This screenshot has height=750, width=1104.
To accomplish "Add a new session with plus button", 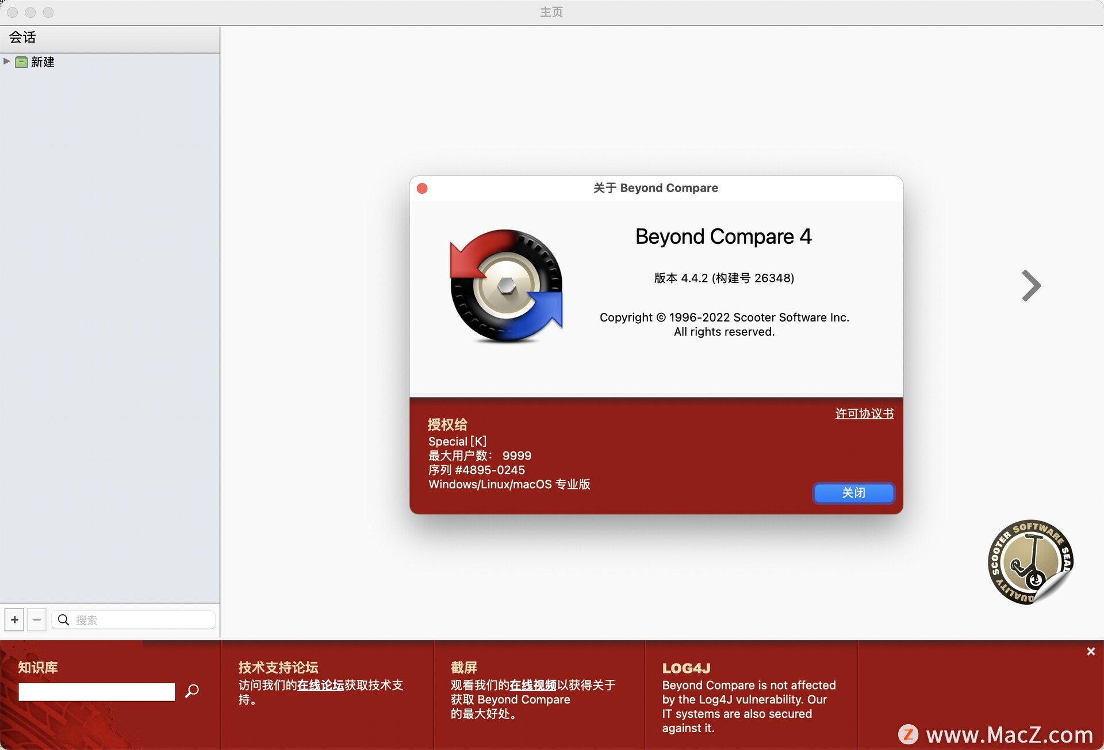I will tap(14, 619).
